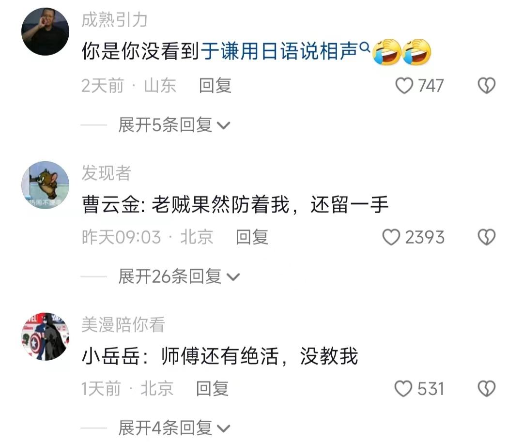Tap broken heart on 发现者's comment
The height and width of the screenshot is (443, 523).
pyautogui.click(x=487, y=237)
